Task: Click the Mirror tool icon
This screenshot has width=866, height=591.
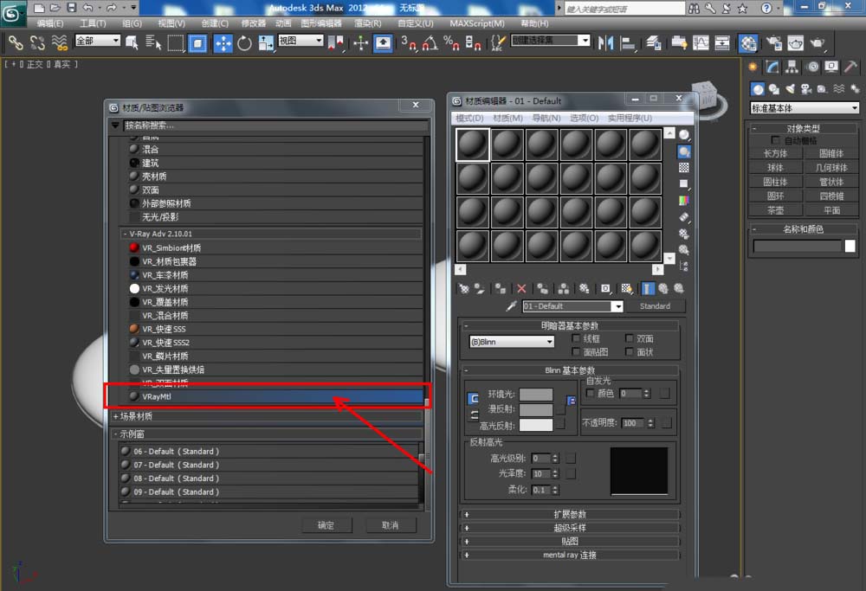Action: 606,43
